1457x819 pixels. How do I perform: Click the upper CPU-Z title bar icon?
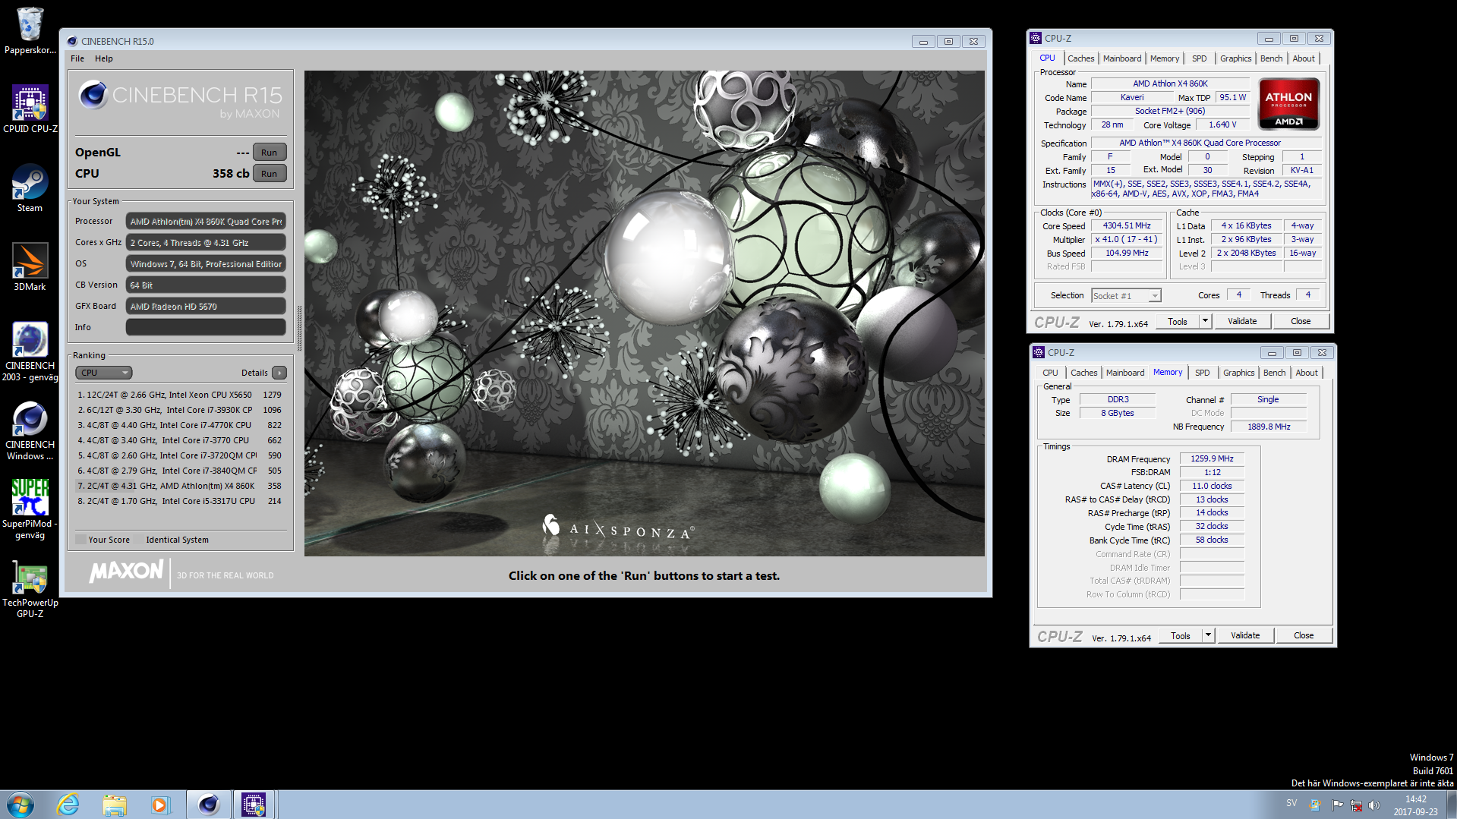[x=1036, y=38]
